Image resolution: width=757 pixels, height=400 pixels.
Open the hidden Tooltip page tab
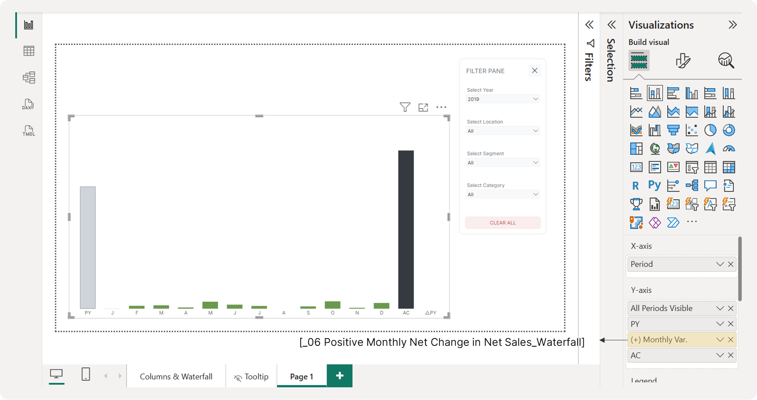click(x=251, y=376)
